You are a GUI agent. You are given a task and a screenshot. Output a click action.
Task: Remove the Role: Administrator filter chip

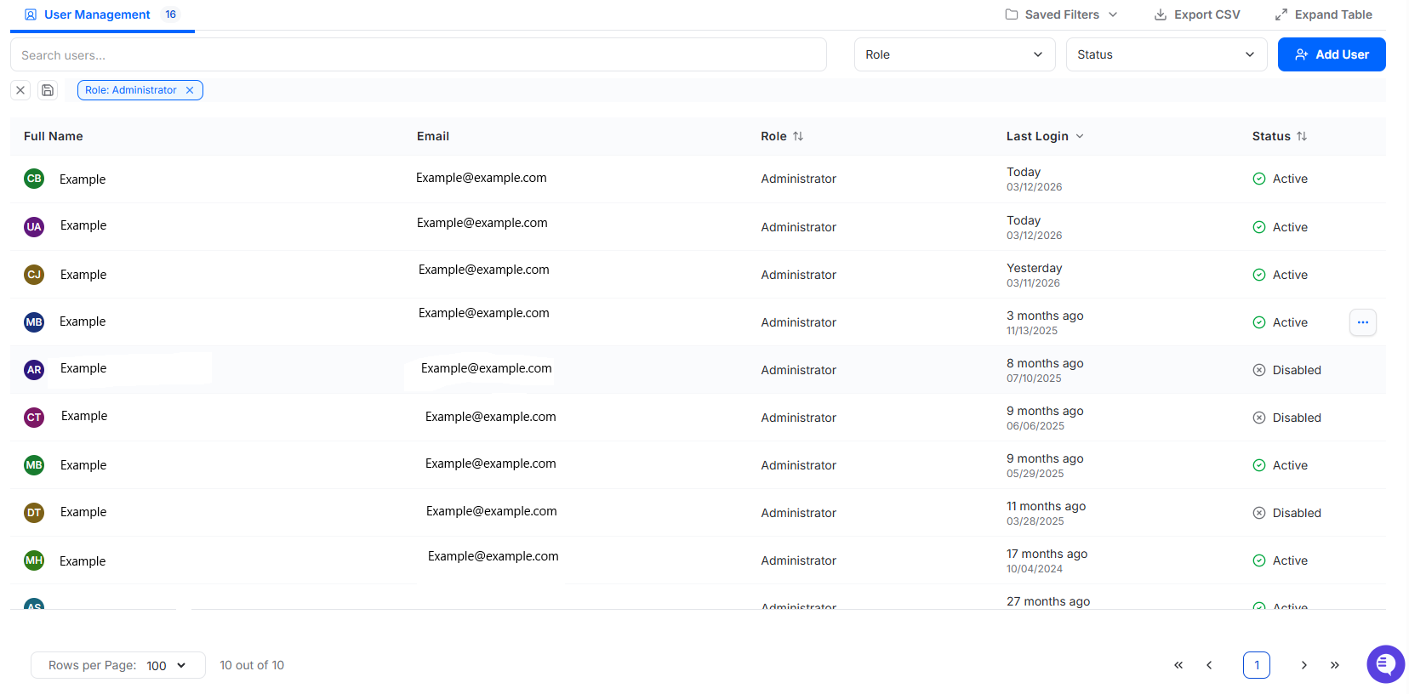pyautogui.click(x=190, y=90)
